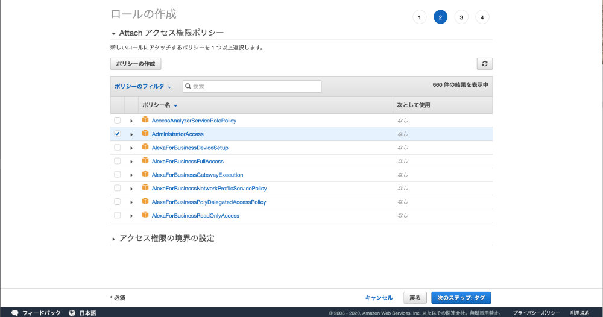Select wizard step 2 indicator
The height and width of the screenshot is (317, 603).
(x=440, y=17)
